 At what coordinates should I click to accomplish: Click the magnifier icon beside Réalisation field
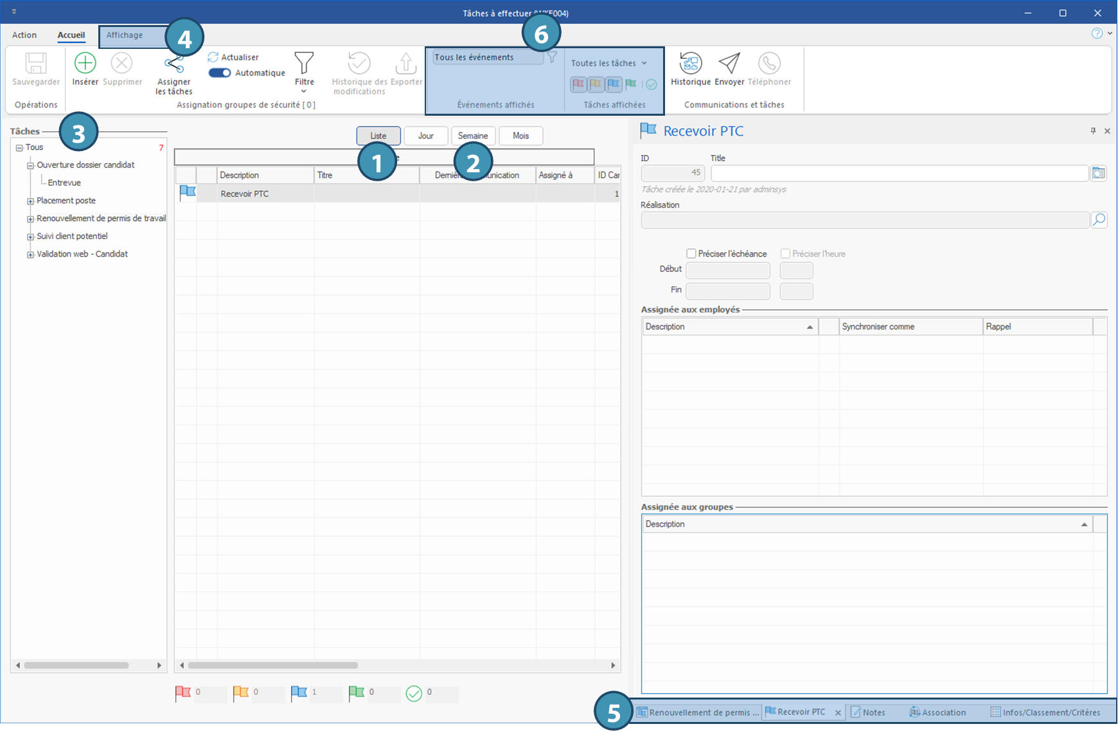[x=1099, y=220]
